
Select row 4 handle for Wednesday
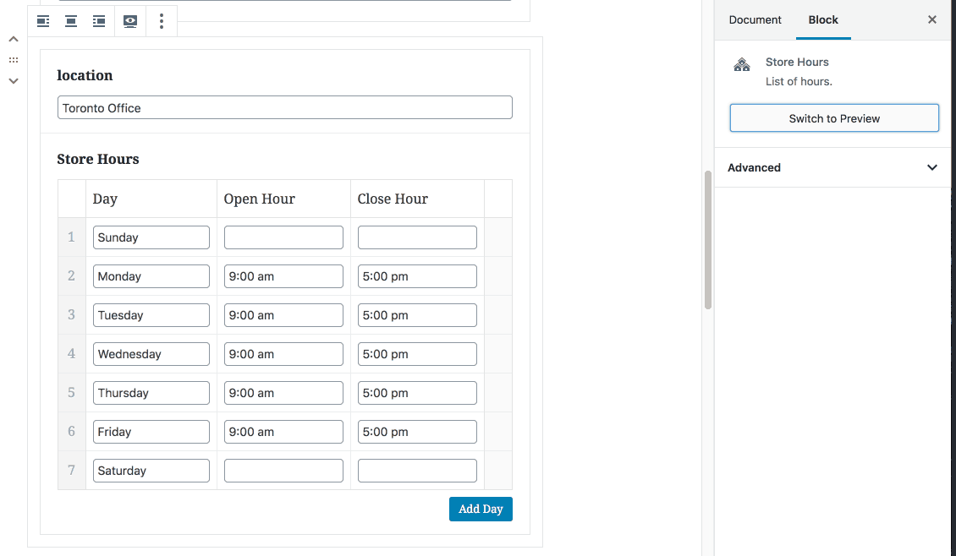pos(72,354)
